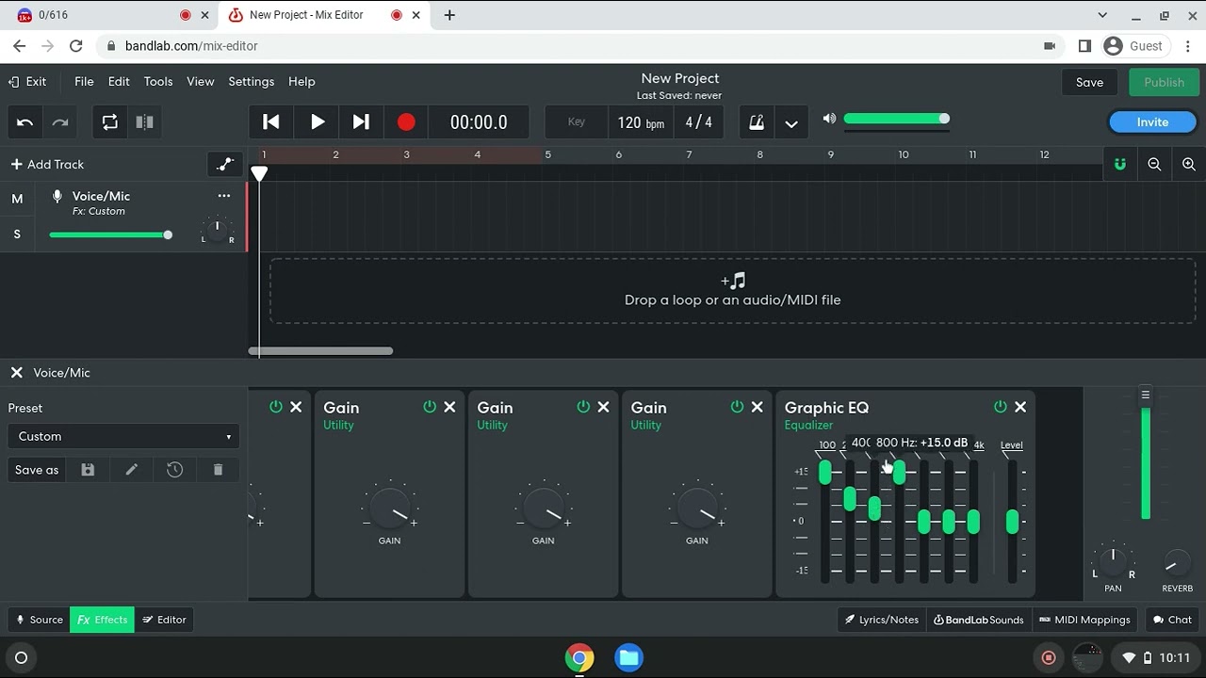This screenshot has height=678, width=1206.
Task: Open the View menu
Action: [201, 82]
